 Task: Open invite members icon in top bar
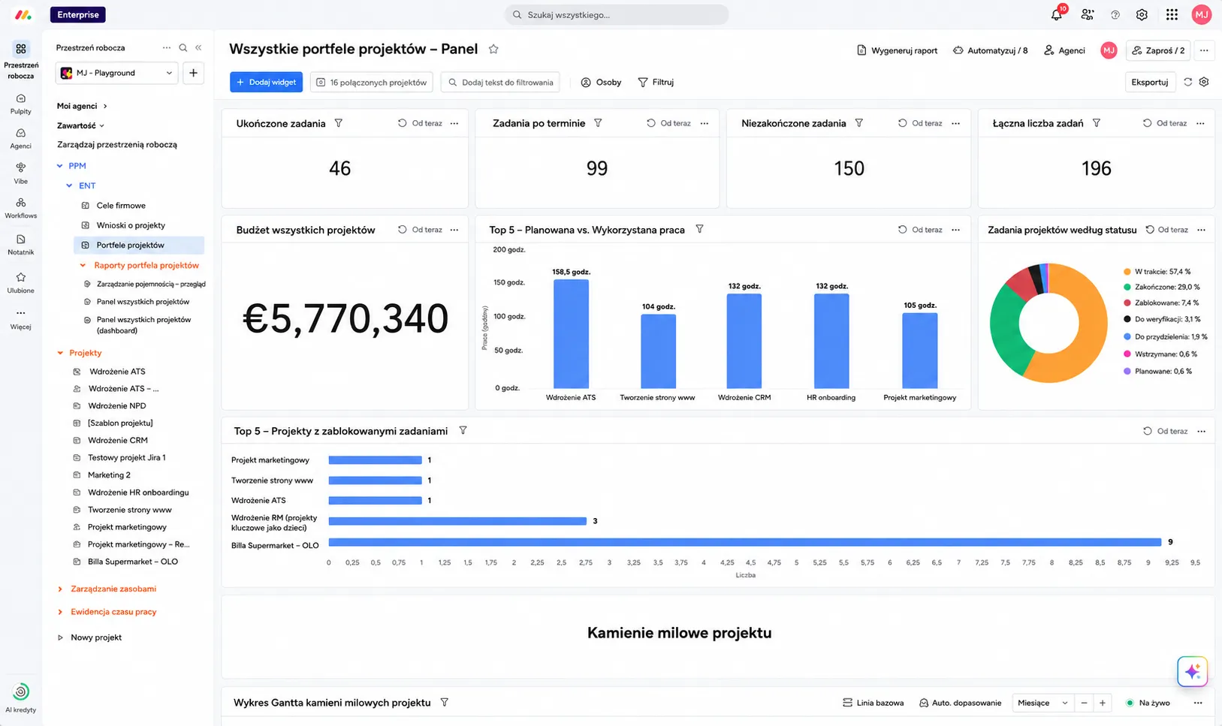[1087, 15]
